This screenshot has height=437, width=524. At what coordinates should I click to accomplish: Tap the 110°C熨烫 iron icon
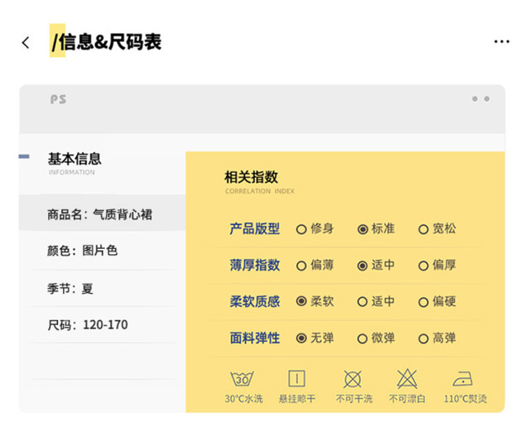coord(463,379)
